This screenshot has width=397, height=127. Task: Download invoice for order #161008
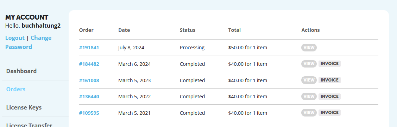329,80
